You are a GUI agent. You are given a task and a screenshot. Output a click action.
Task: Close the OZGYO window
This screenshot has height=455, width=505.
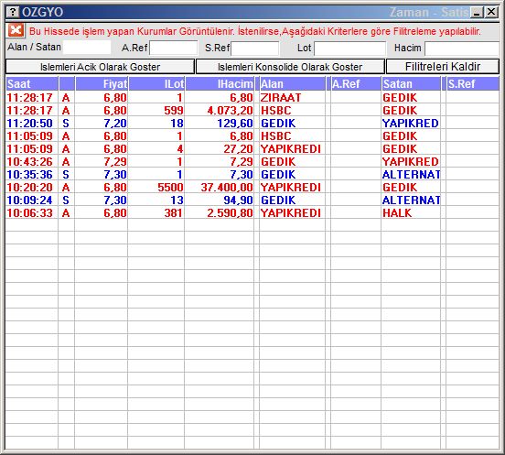(x=491, y=12)
